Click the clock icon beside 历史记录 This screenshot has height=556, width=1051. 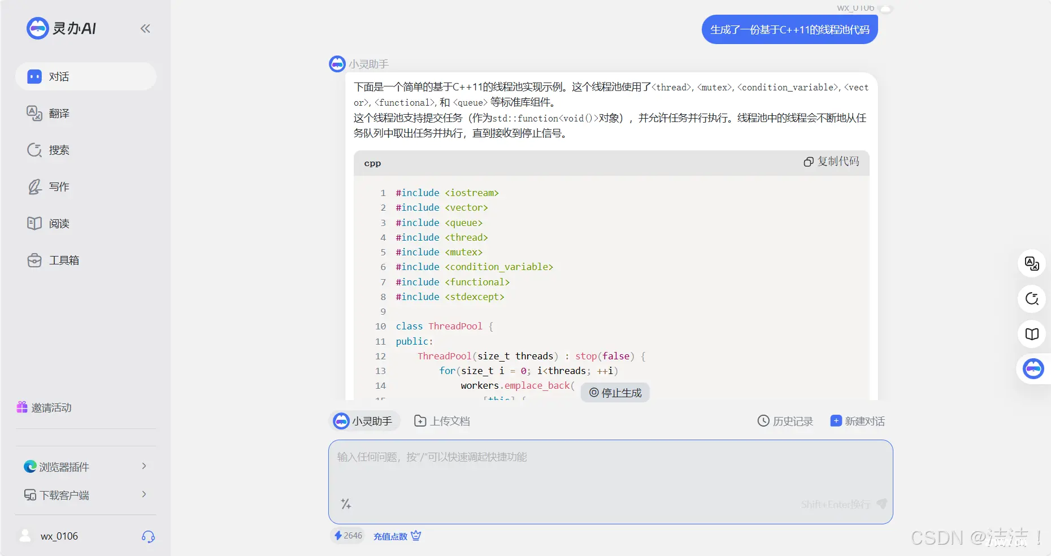[x=763, y=420]
